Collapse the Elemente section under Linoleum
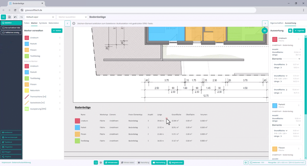Image resolution: width=307 pixels, height=166 pixels. 299,59
